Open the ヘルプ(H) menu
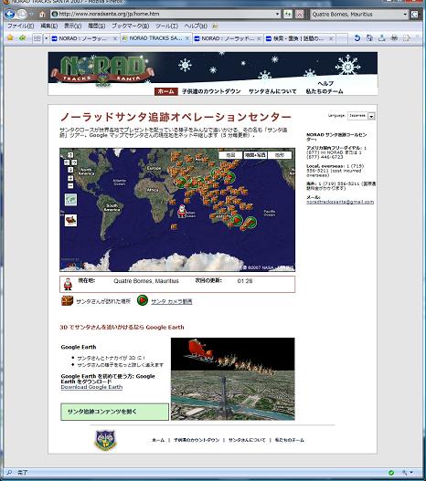Viewport: 426px width, 481px height. (196, 26)
